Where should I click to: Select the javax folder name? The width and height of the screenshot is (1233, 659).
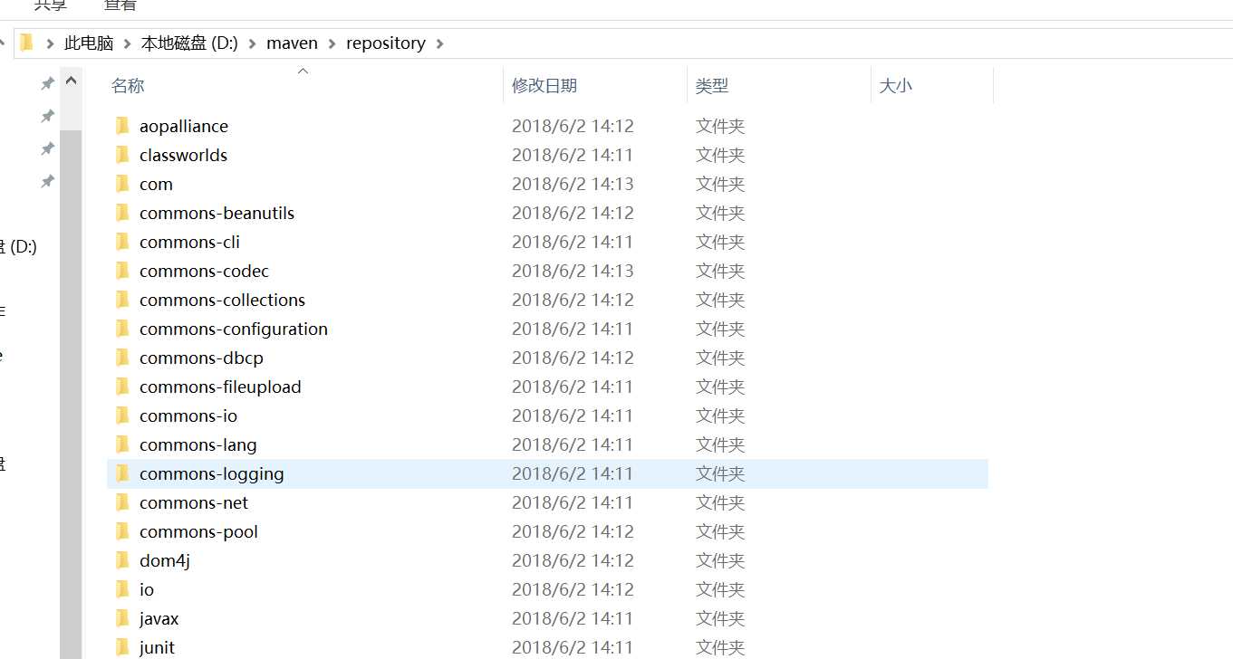159,618
